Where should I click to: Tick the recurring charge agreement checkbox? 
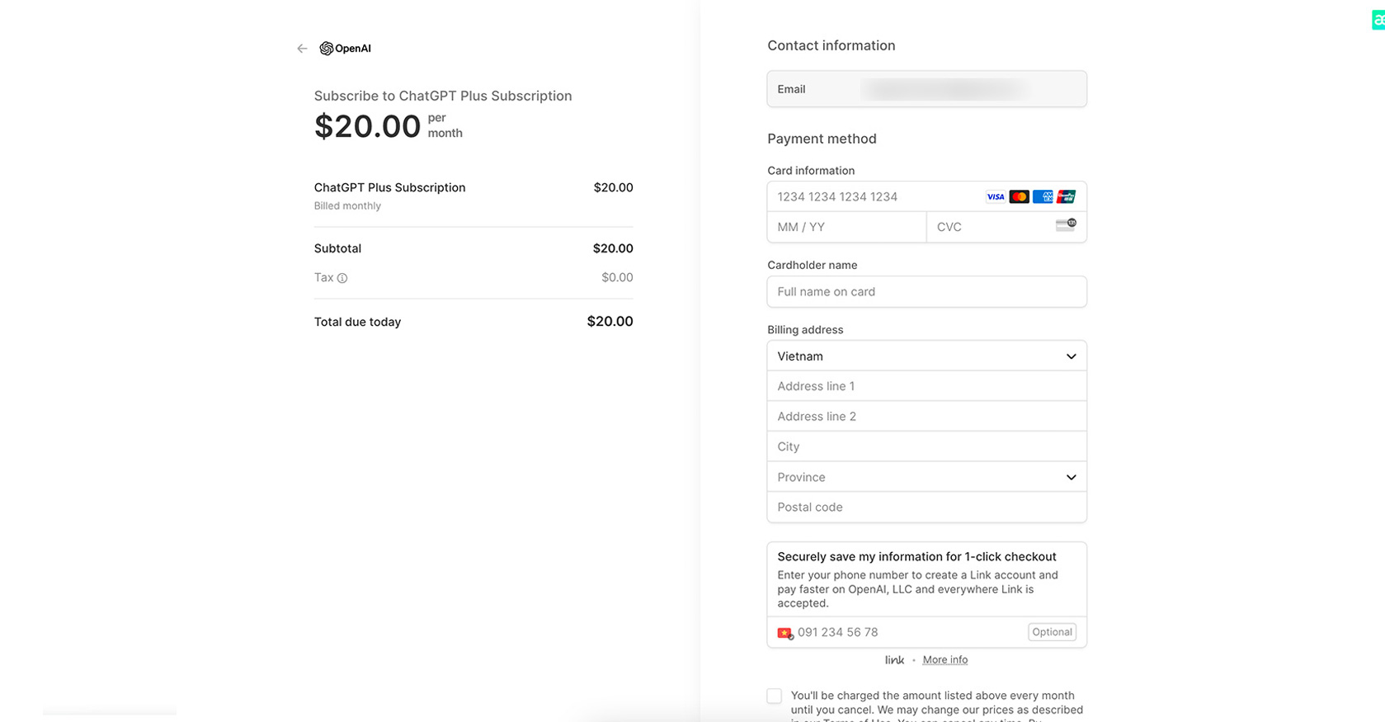pyautogui.click(x=774, y=696)
